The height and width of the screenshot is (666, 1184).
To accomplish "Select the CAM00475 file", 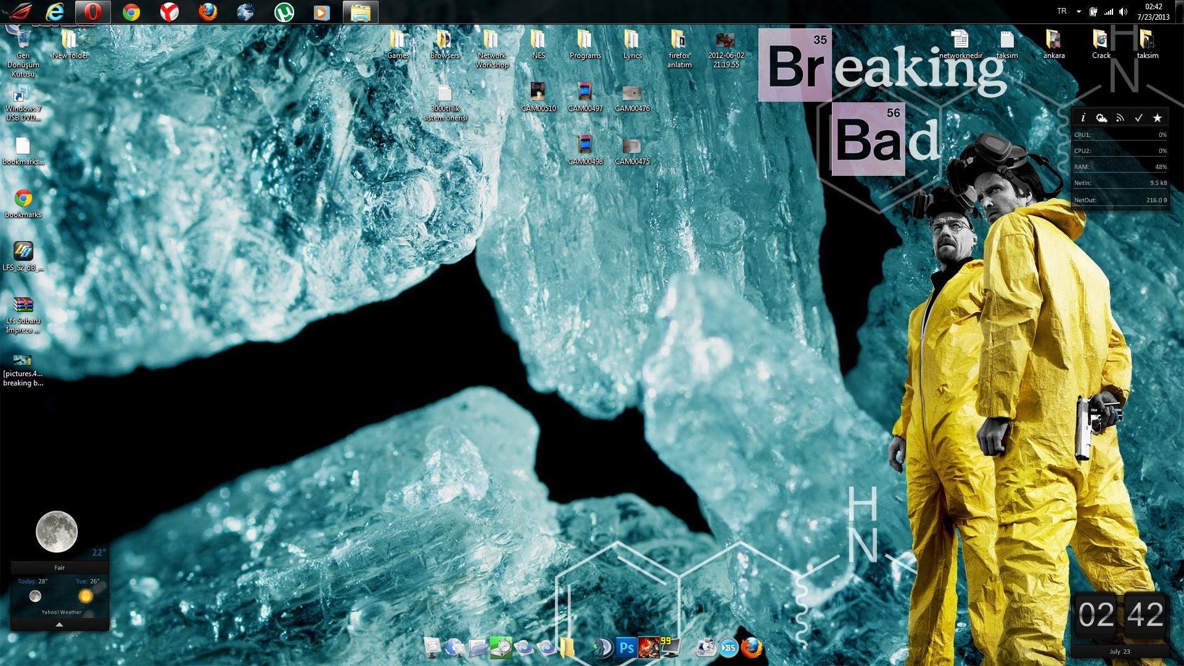I will click(x=632, y=150).
